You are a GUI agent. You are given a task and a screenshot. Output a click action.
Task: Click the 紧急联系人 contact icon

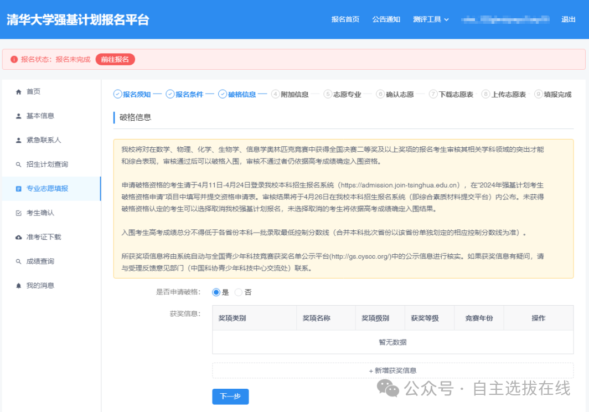point(19,140)
